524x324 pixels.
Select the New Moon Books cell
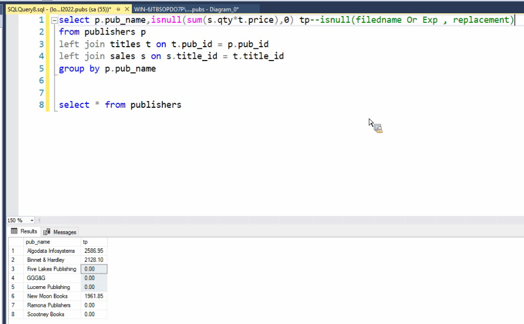[x=52, y=296]
